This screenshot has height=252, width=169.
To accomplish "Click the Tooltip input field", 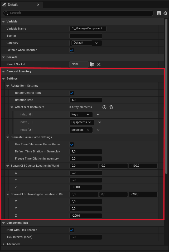I will point(86,36).
